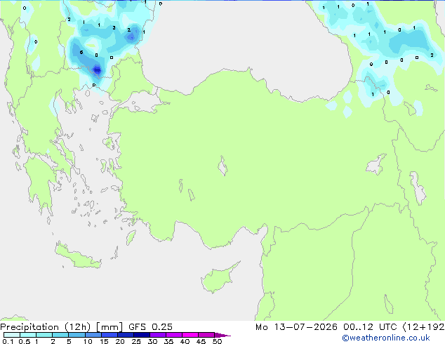The height and width of the screenshot is (344, 445).
Task: Click the Tuz Lake outline in central Turkey
Action: 222,166
